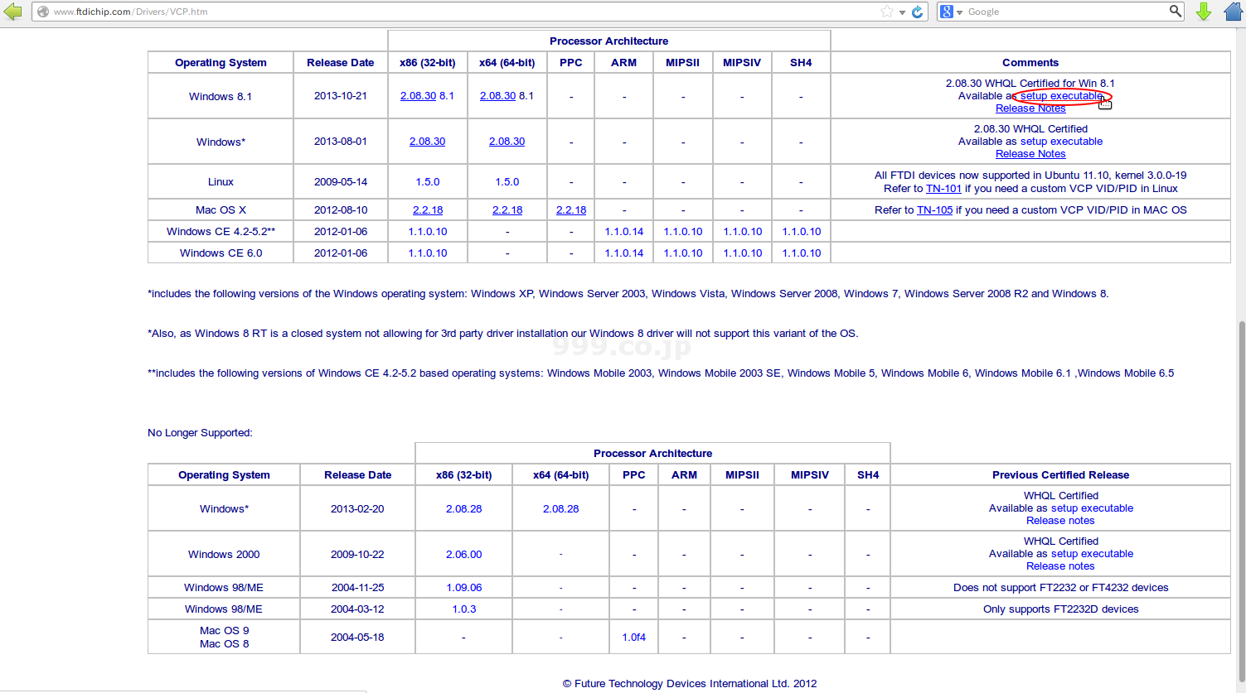This screenshot has width=1246, height=693.
Task: Open Release notes in Windows 2000 row
Action: tap(1060, 566)
